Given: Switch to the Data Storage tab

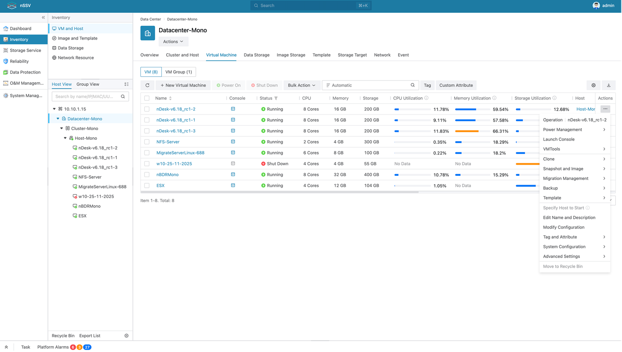Looking at the screenshot, I should (x=256, y=55).
